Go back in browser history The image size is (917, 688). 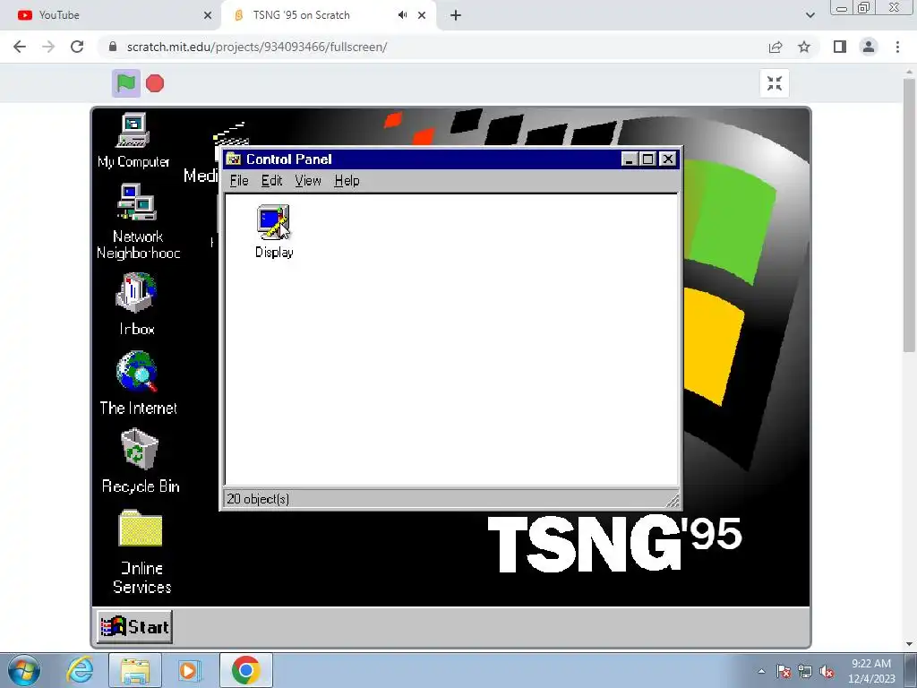(x=20, y=47)
